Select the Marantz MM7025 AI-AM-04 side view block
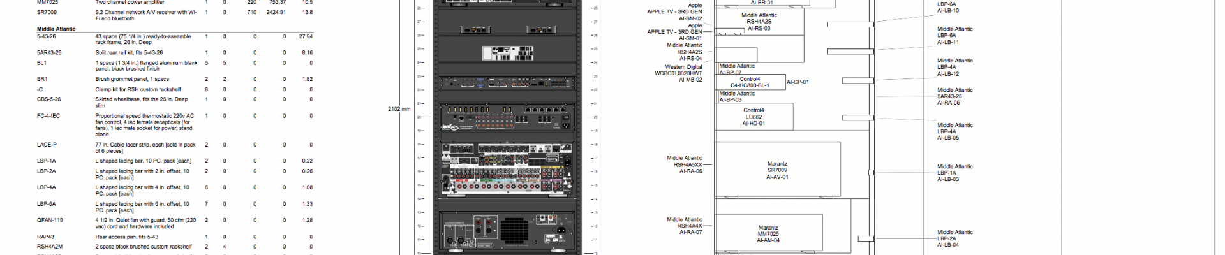1225x255 pixels. (768, 234)
